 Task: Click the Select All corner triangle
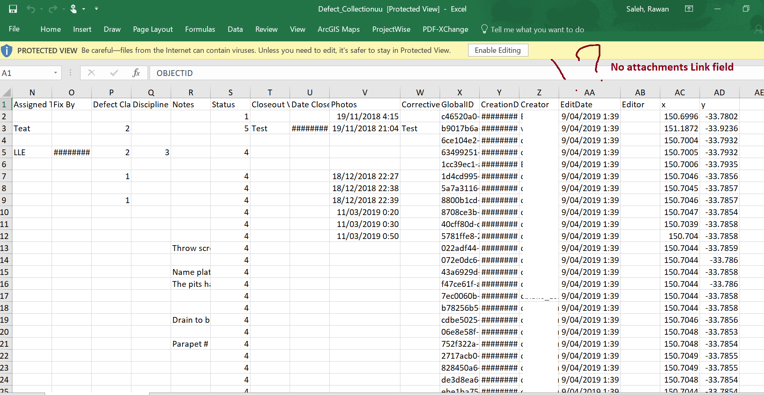(6, 92)
